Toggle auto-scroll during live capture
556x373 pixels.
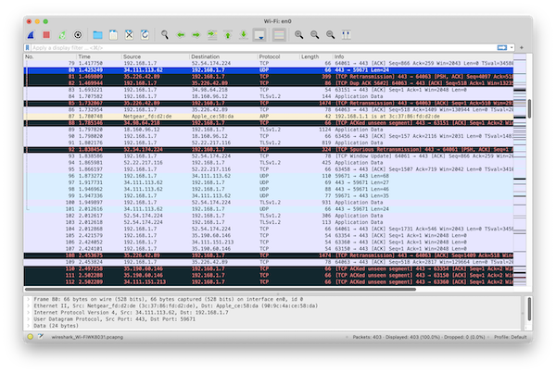click(x=259, y=34)
